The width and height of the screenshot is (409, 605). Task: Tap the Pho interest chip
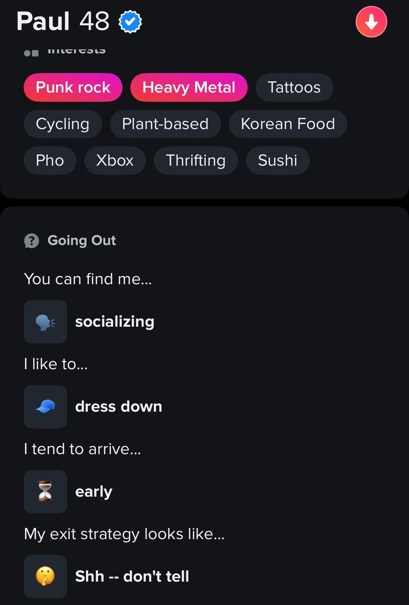(x=50, y=160)
